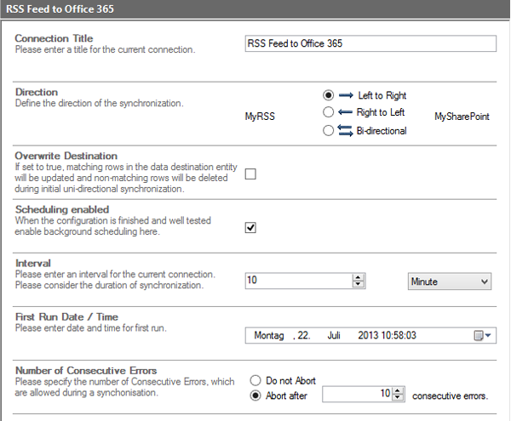Increase consecutive errors count with up arrow

pos(398,390)
